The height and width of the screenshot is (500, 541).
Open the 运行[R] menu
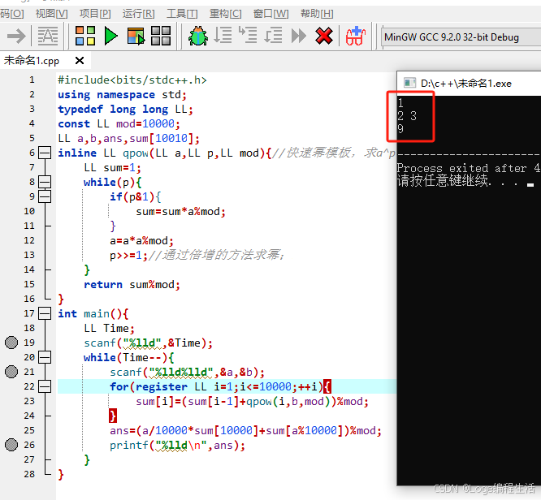pyautogui.click(x=139, y=14)
